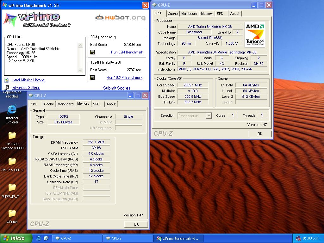Click the HT Link 803.7 MHz field

point(193,102)
